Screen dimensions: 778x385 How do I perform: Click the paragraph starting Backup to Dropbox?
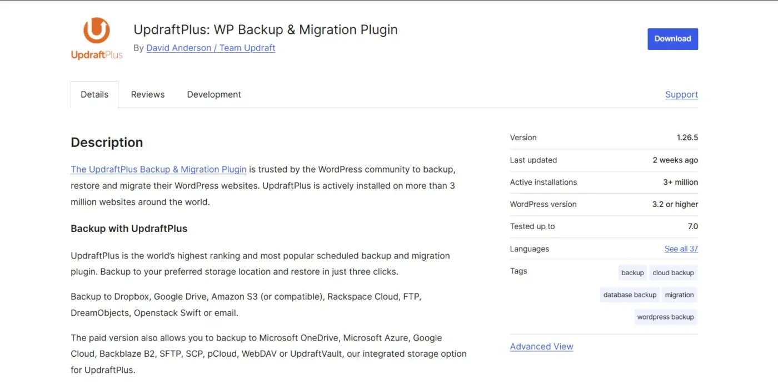click(x=246, y=305)
